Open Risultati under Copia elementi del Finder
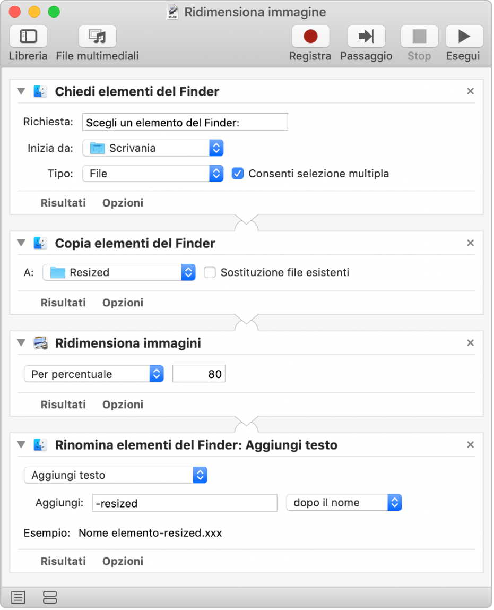This screenshot has width=494, height=610. pyautogui.click(x=63, y=303)
